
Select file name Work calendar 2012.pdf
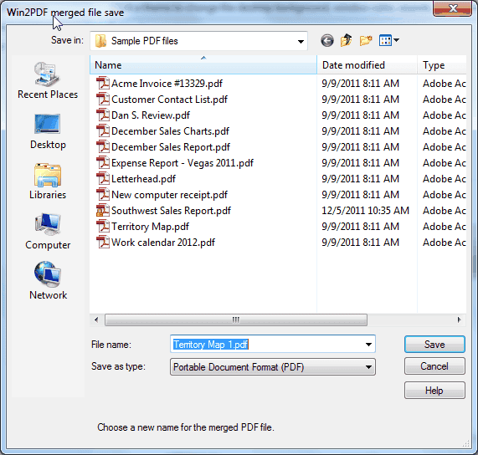163,242
